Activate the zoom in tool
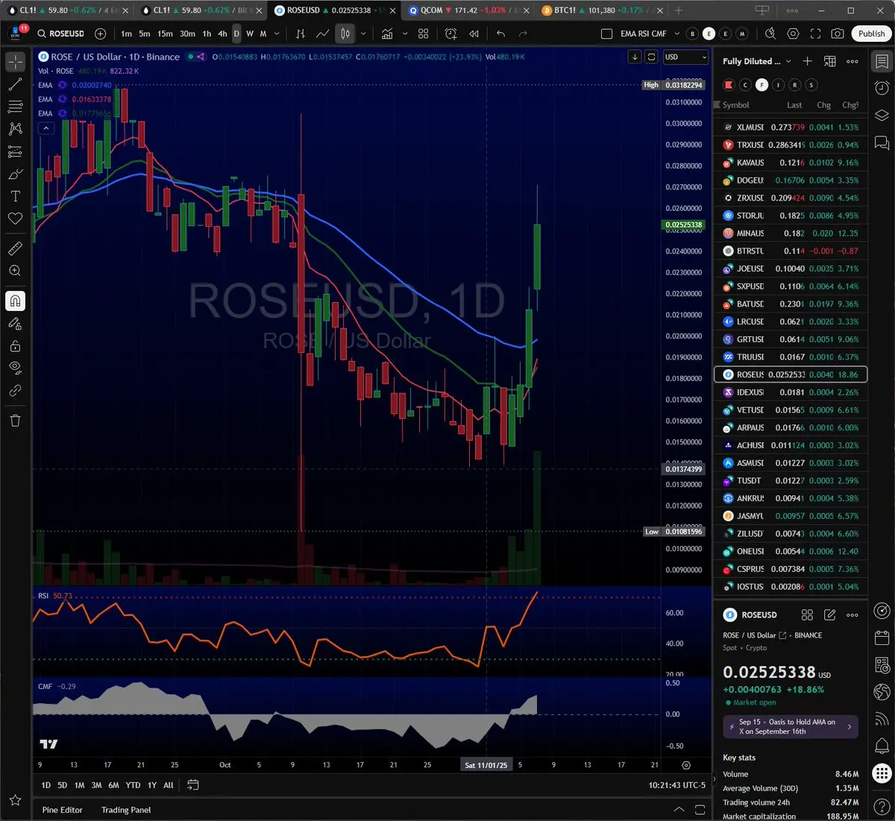This screenshot has width=895, height=821. pyautogui.click(x=15, y=271)
